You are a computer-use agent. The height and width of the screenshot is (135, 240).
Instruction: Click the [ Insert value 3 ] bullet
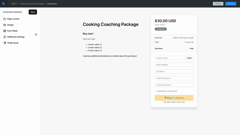click(x=95, y=50)
